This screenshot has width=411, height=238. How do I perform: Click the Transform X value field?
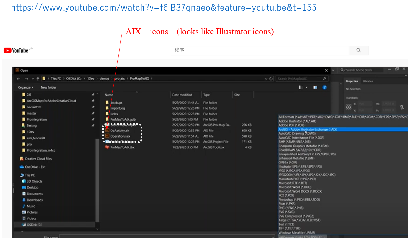(x=365, y=104)
